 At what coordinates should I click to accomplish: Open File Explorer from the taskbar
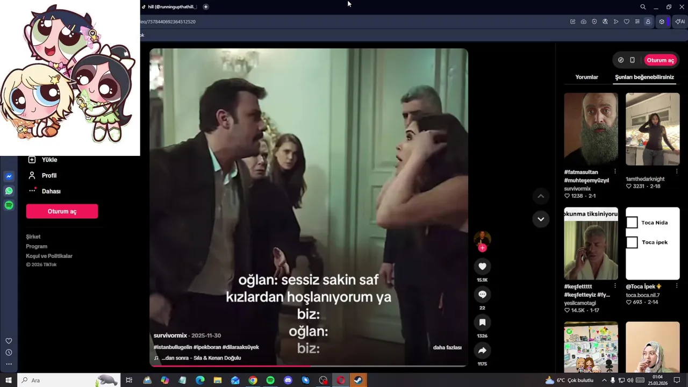218,380
